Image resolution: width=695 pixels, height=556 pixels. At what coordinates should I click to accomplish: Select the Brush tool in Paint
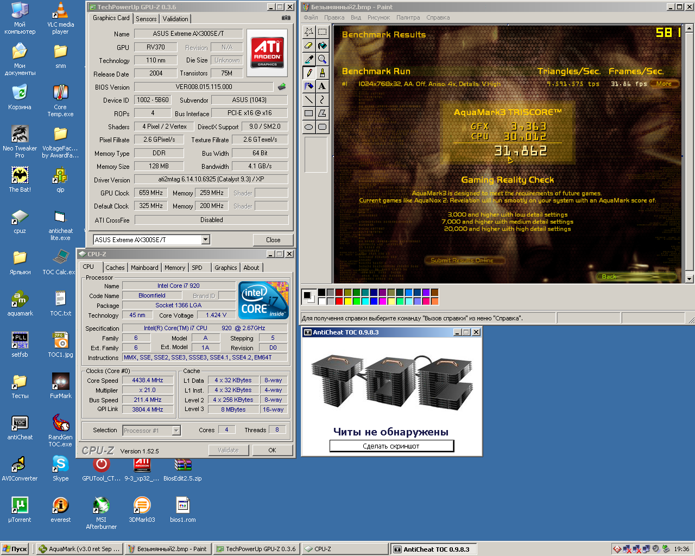click(323, 72)
